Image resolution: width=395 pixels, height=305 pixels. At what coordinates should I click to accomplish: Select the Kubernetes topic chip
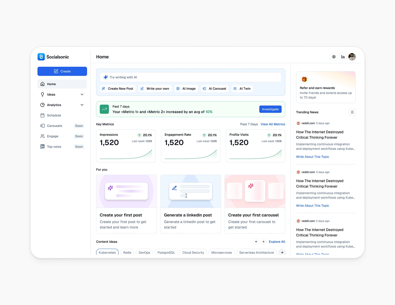pyautogui.click(x=107, y=252)
